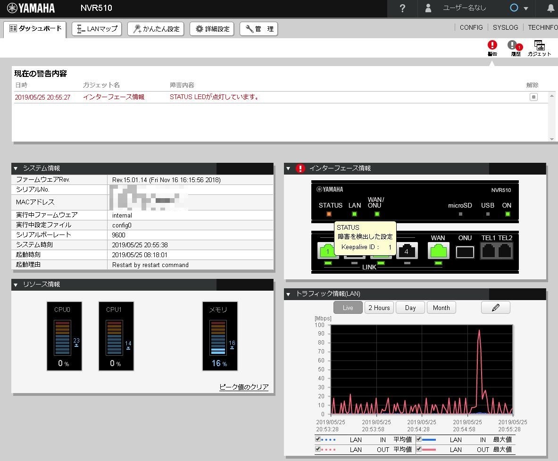Select the Month traffic view
Viewport: 558px width, 461px height.
coord(441,308)
